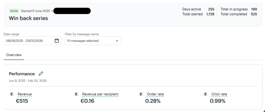Screen dimensions: 268x112
Task: Open the Revenue per recipient metric label
Action: point(100,94)
